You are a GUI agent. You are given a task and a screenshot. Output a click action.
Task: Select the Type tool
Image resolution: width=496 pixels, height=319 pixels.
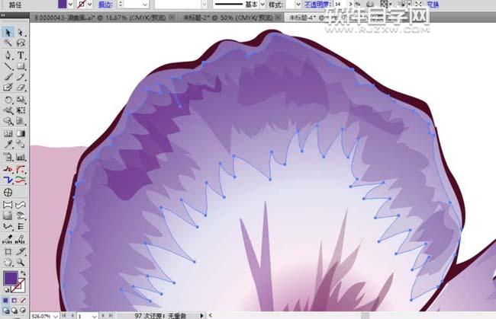21,55
